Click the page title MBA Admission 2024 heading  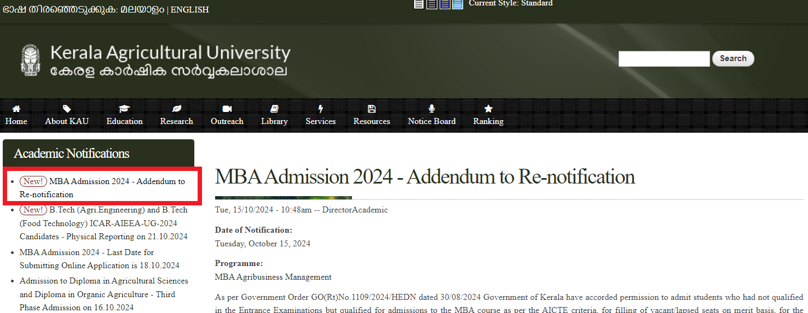click(x=425, y=177)
